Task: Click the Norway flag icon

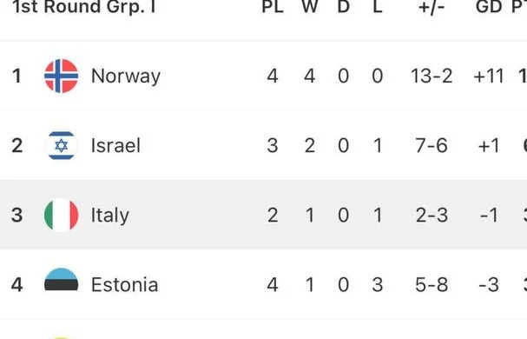Action: click(x=61, y=76)
